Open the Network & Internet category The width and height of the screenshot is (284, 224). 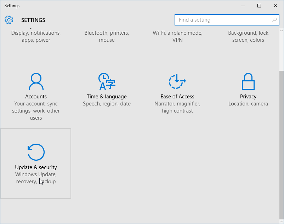(x=177, y=36)
